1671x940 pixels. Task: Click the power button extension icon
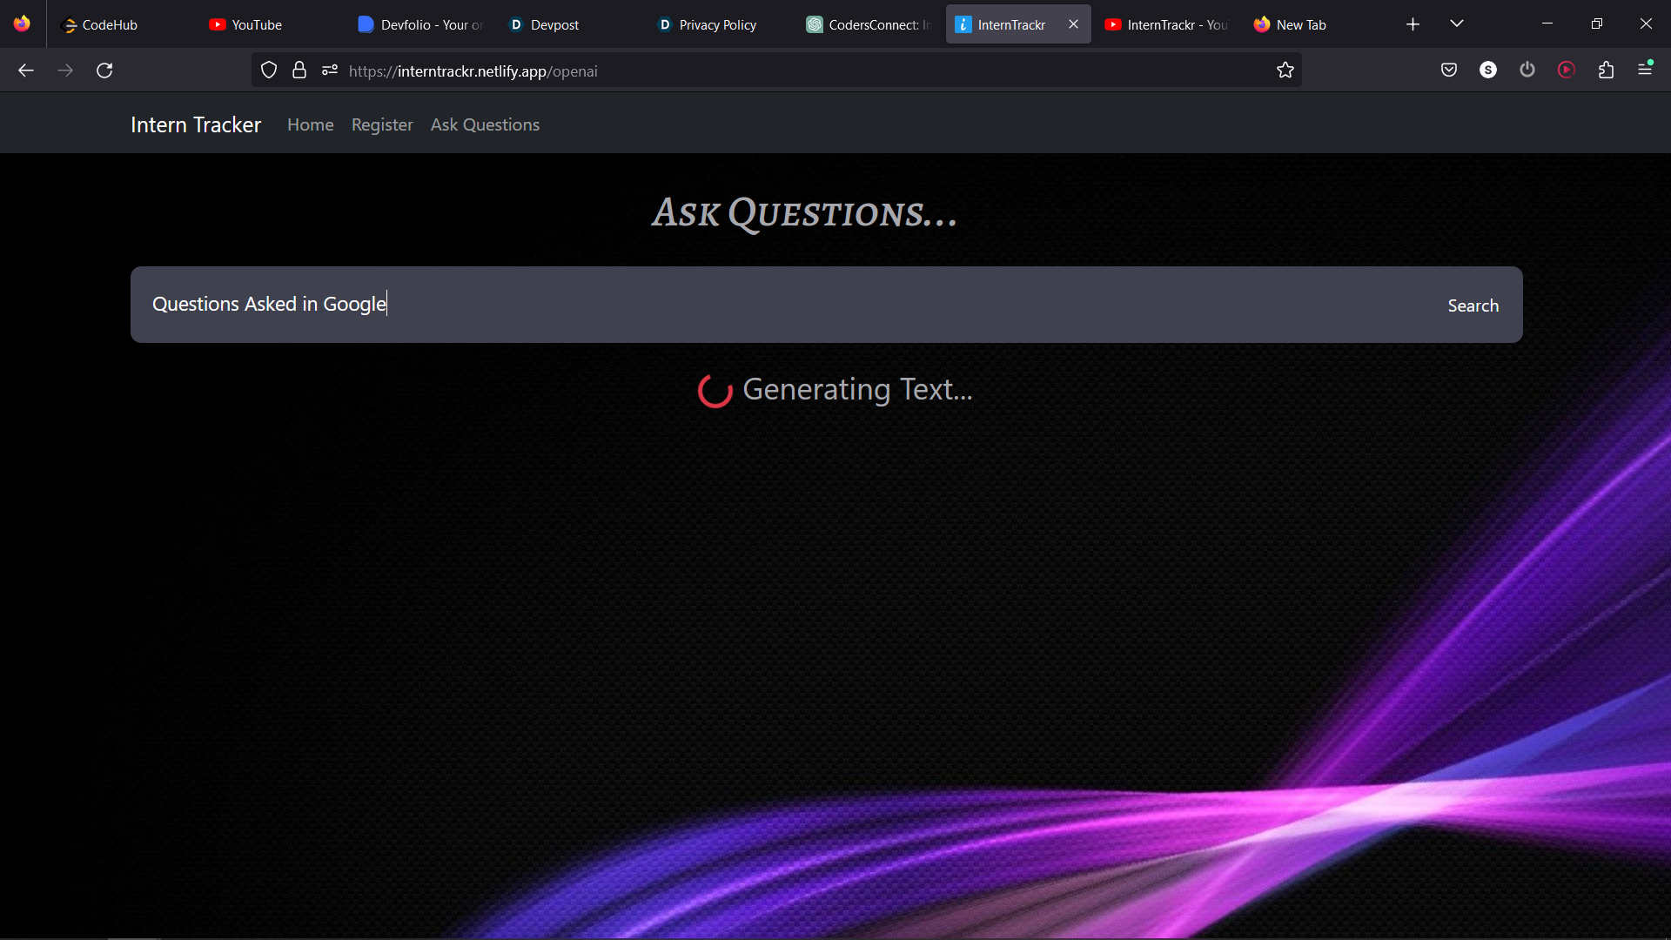[x=1527, y=70]
